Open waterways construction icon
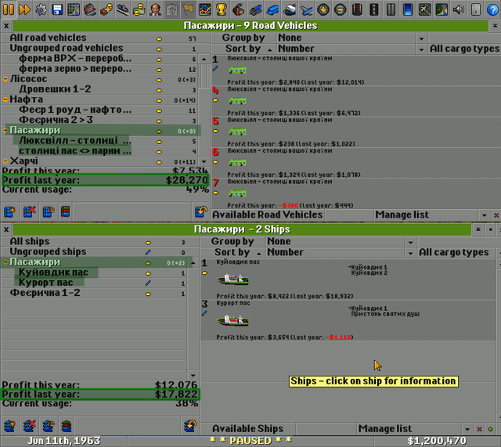The image size is (501, 447). (408, 9)
